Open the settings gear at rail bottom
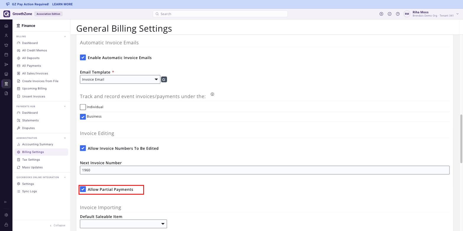Screen dimensions: 463x231 coord(6,215)
